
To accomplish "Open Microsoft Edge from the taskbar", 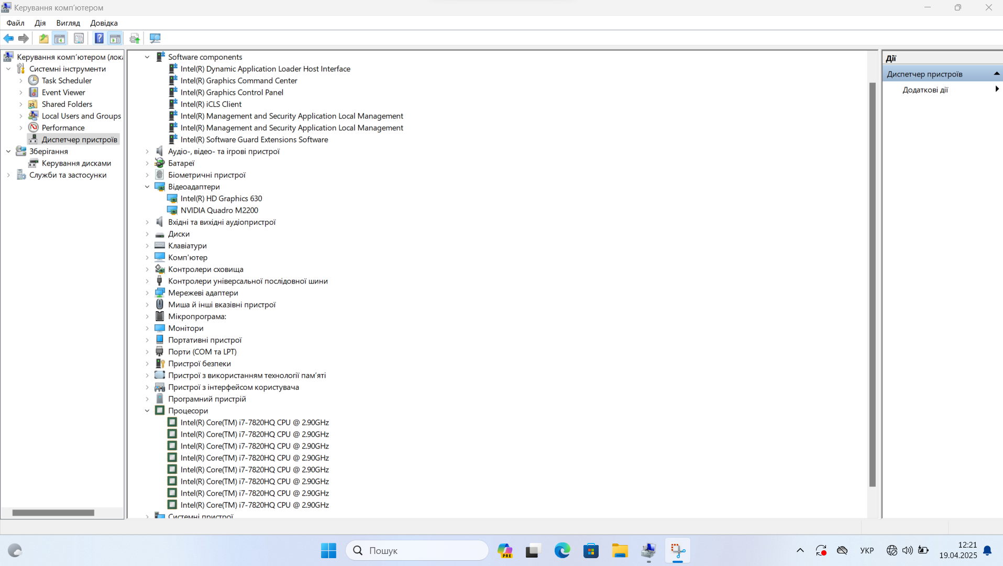I will tap(562, 550).
